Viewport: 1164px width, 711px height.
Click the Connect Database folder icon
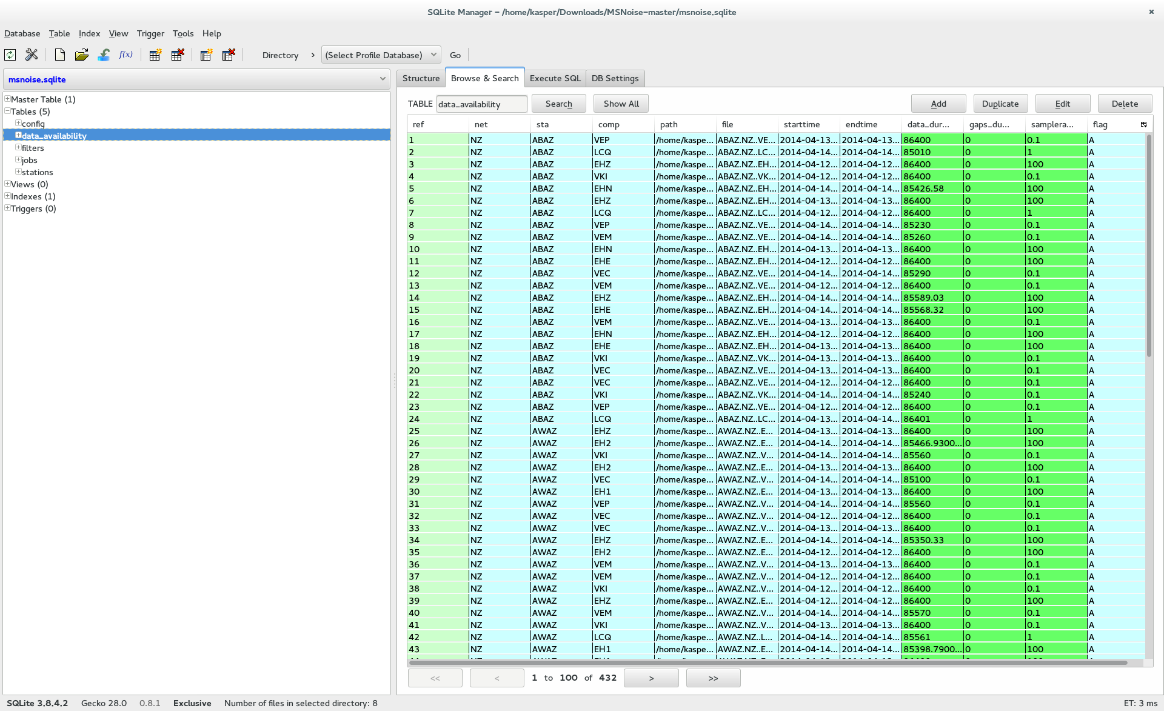click(81, 55)
